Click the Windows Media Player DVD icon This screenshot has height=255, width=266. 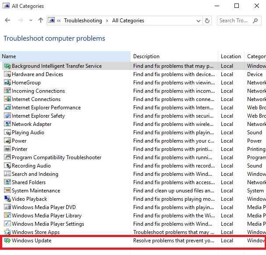tap(7, 207)
